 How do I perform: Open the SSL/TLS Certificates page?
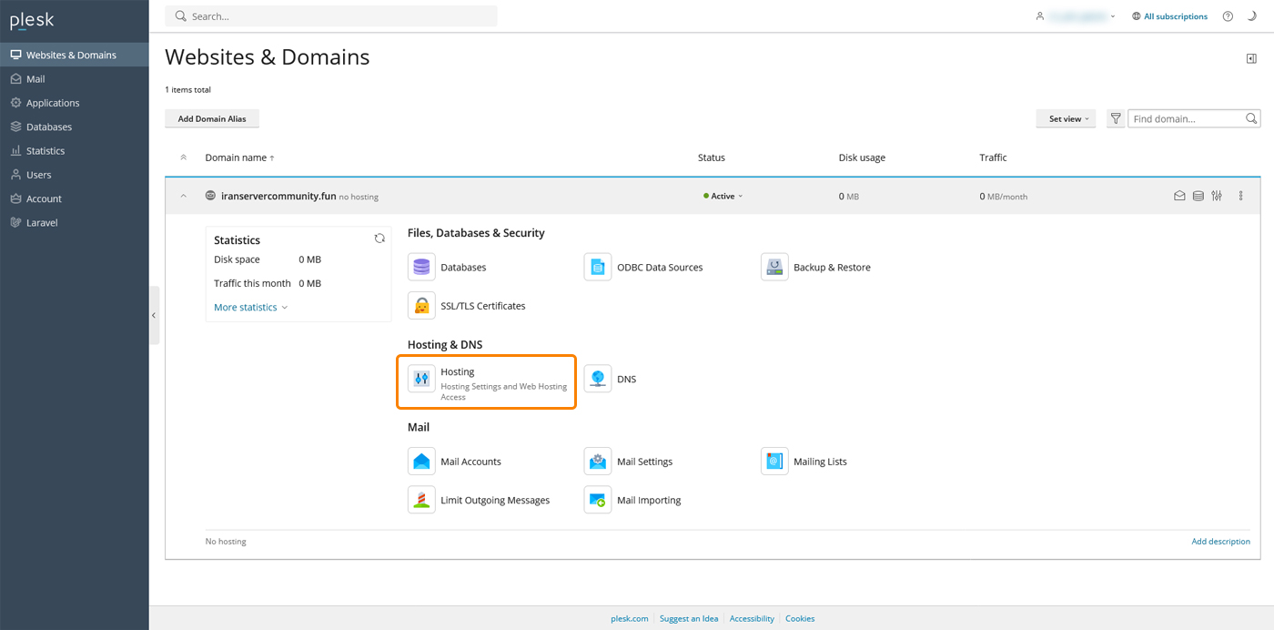pyautogui.click(x=482, y=305)
